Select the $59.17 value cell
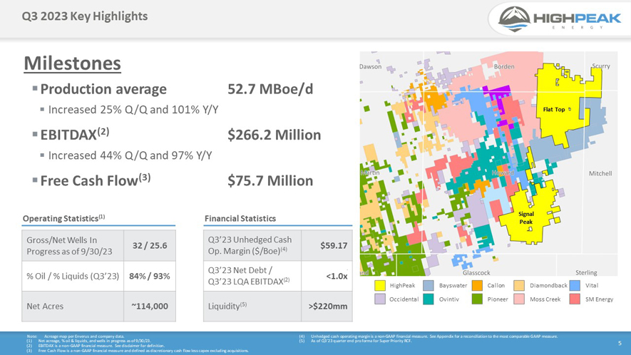Image resolution: width=631 pixels, height=355 pixels. pyautogui.click(x=327, y=245)
